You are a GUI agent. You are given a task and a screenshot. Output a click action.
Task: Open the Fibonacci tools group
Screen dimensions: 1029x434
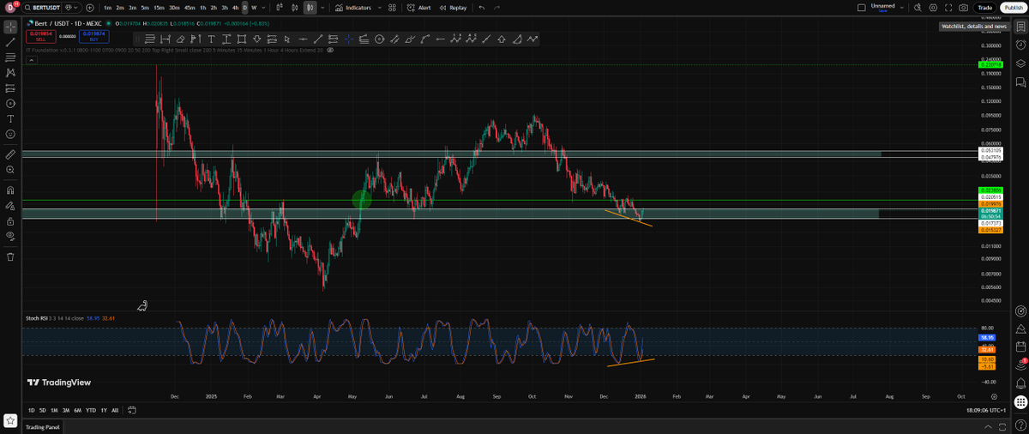click(x=10, y=57)
